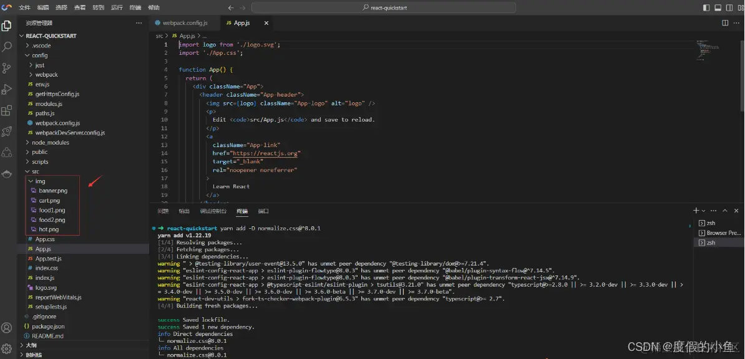Toggle secondary side bar visibility
Viewport: 745px width, 359px height.
click(x=728, y=7)
